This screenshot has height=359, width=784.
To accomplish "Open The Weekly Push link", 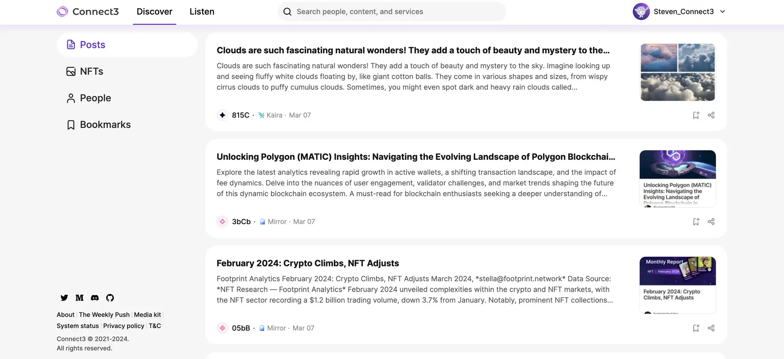I will click(x=104, y=315).
